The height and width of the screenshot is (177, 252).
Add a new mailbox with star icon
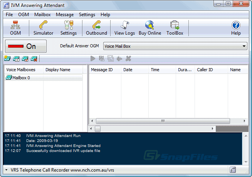(7, 58)
